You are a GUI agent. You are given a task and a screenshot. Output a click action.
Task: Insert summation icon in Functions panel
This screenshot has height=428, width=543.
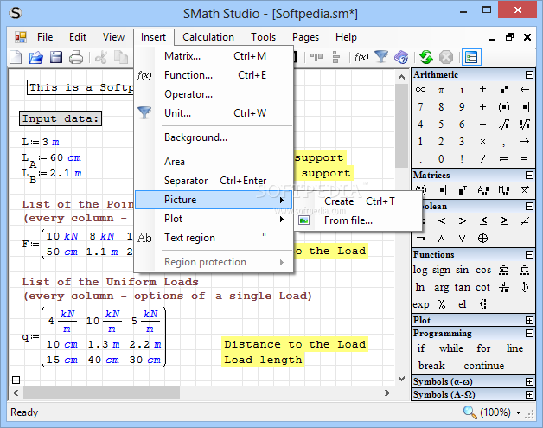click(x=504, y=270)
